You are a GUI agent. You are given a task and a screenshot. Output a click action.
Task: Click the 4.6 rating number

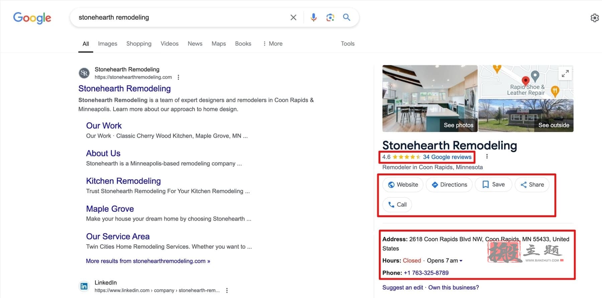pos(386,157)
